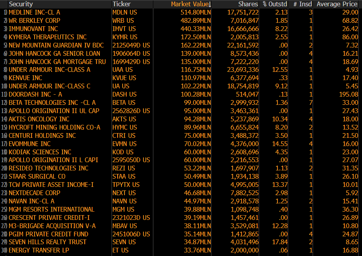Select BETA TECHNOLOGIES INC -CL A
The width and height of the screenshot is (362, 256).
[52, 102]
